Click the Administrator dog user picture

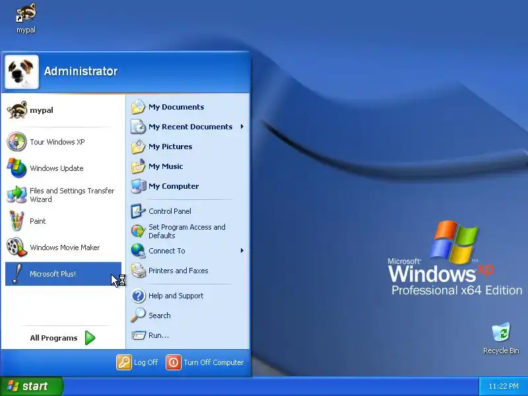tap(22, 72)
